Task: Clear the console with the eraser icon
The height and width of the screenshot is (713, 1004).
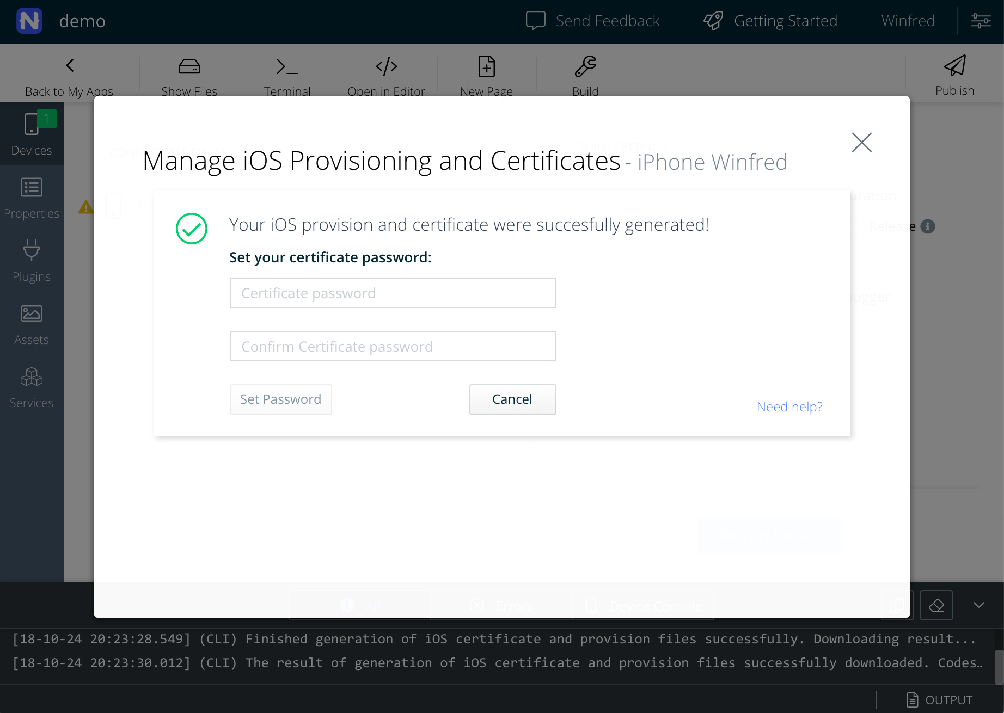Action: click(936, 605)
